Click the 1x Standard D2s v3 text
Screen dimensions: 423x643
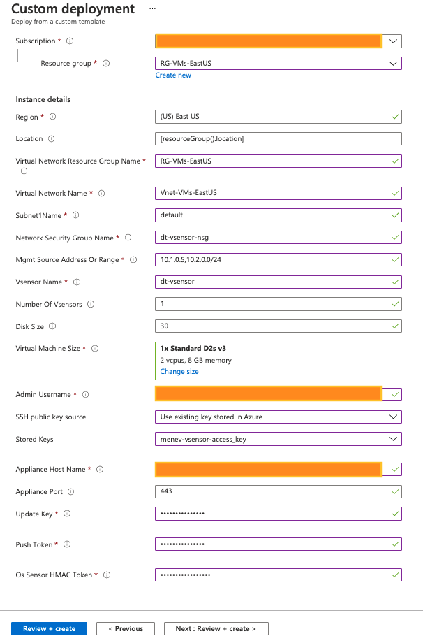(x=193, y=348)
